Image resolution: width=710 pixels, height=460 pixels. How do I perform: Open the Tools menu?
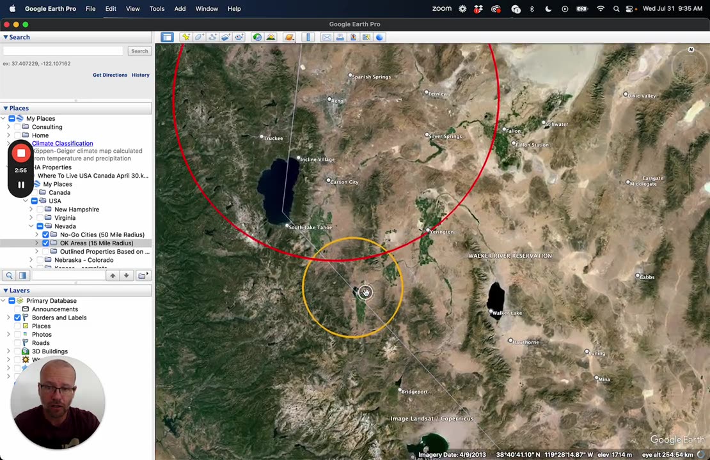(157, 8)
